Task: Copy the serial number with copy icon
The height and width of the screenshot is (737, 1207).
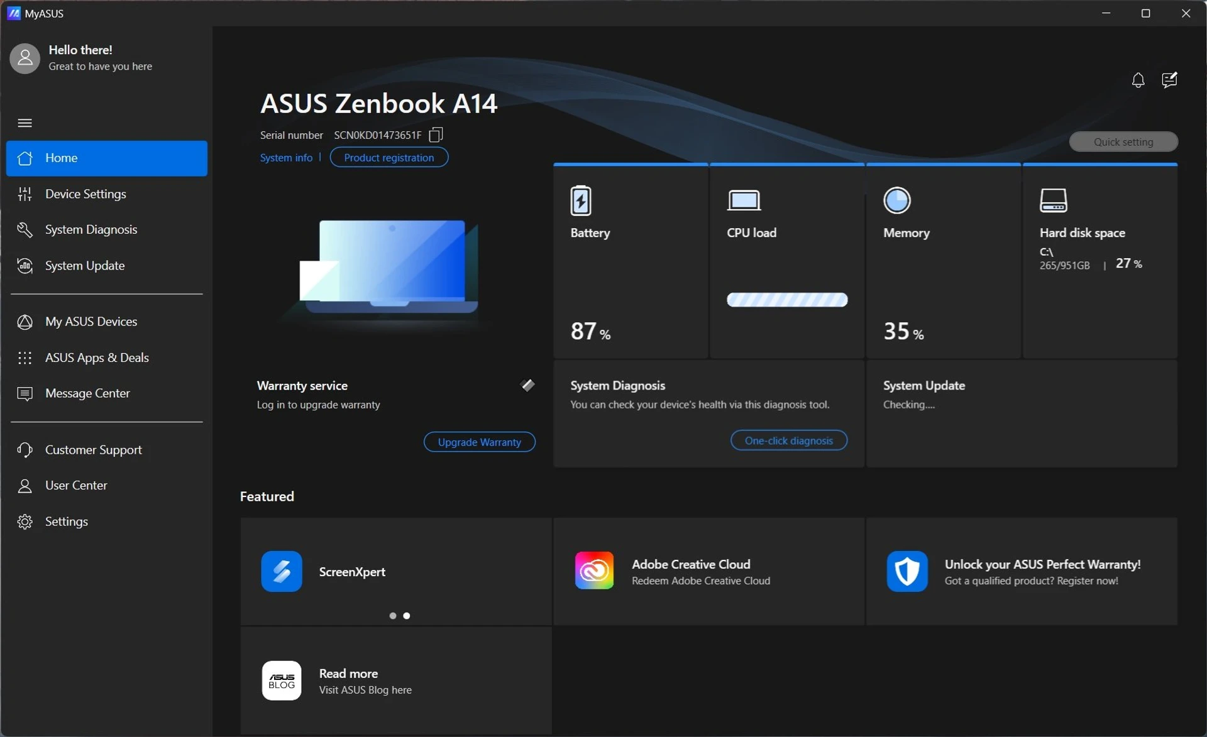Action: (436, 134)
